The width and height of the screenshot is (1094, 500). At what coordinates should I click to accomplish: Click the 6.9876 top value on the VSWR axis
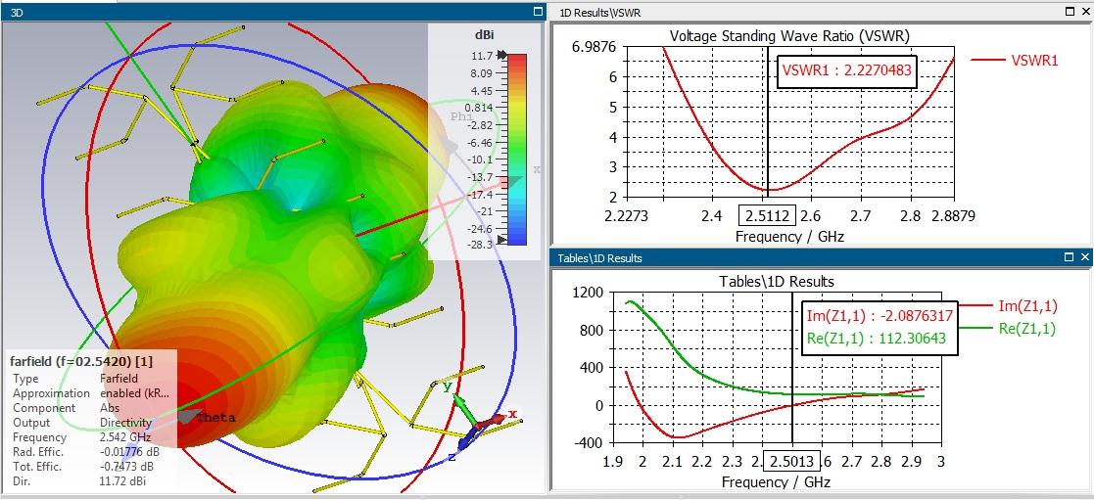pyautogui.click(x=594, y=47)
